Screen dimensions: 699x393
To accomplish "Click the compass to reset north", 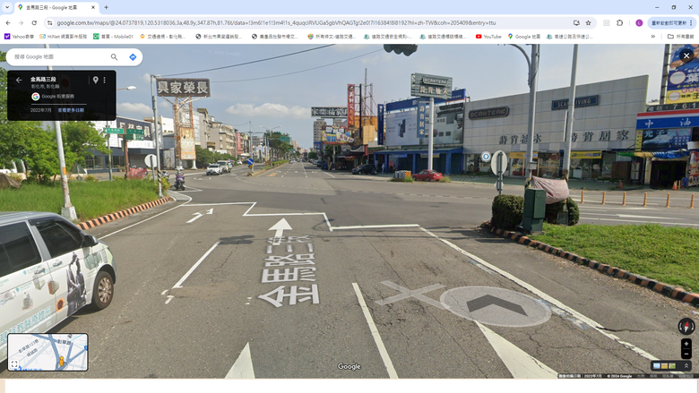I will (x=686, y=326).
